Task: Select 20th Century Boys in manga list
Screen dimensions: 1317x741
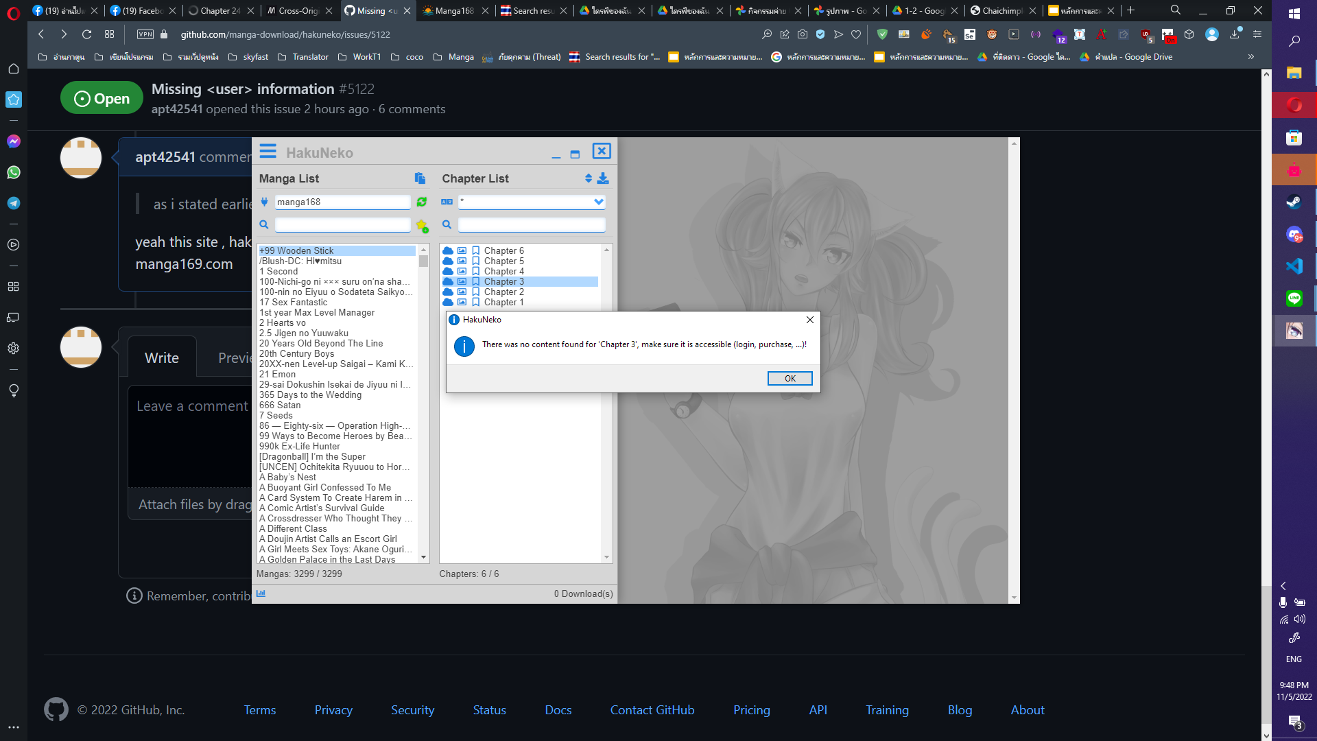Action: [x=297, y=353]
